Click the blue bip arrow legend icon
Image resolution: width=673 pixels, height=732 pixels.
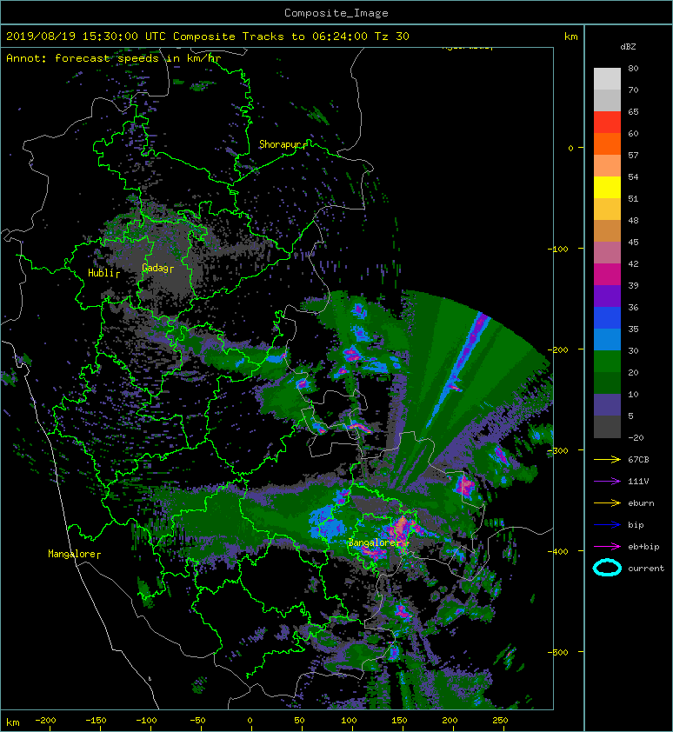pyautogui.click(x=607, y=525)
